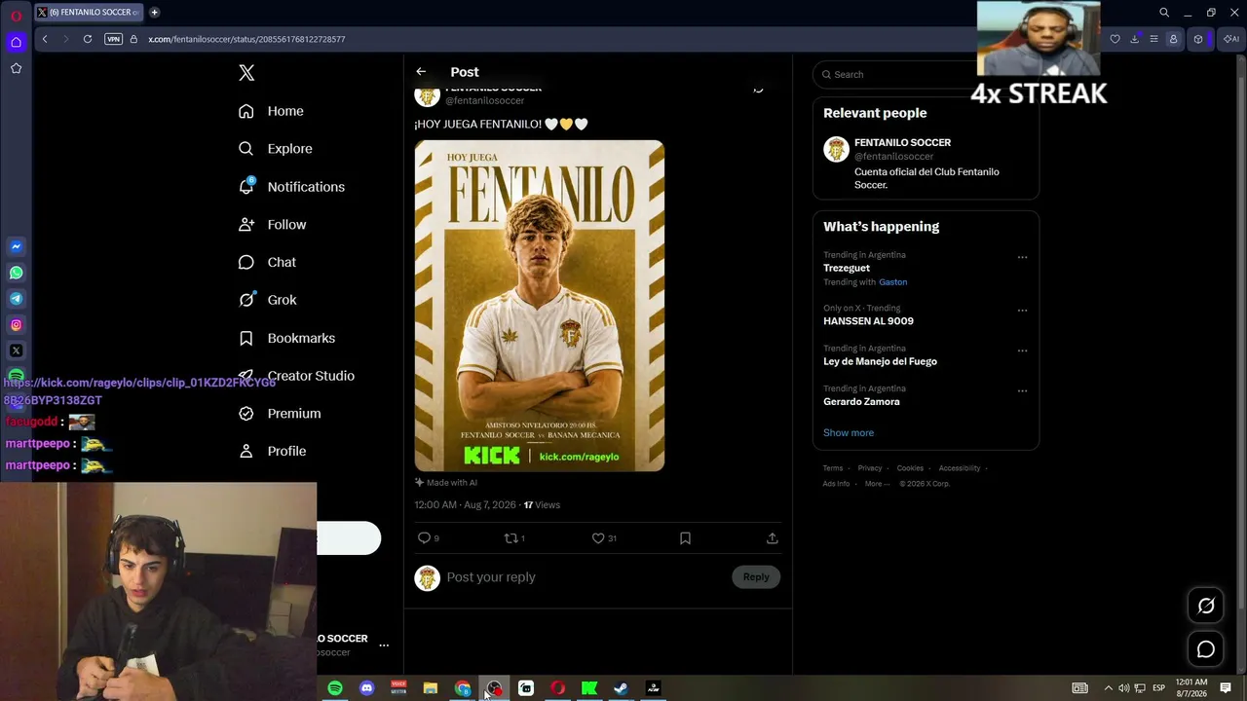Open more options for Ley de Manejo trend
Screen dimensions: 1247x701
(x=1022, y=350)
